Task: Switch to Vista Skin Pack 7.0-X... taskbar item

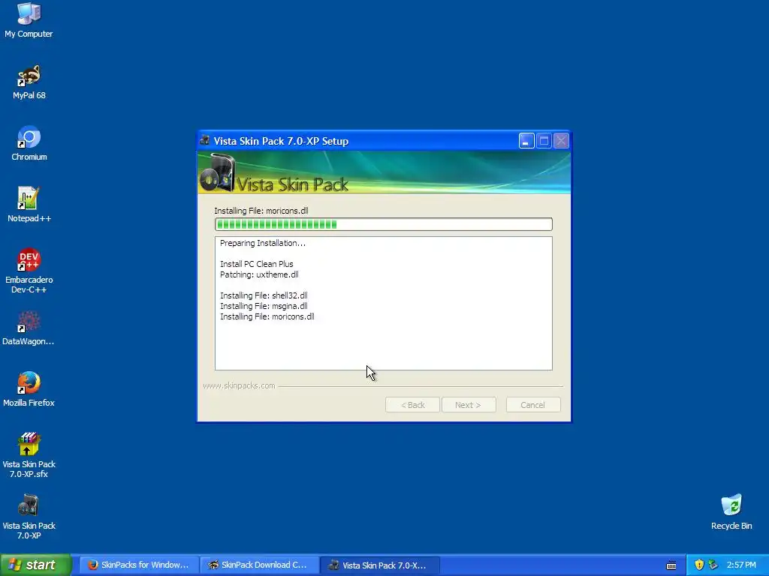Action: click(x=379, y=565)
